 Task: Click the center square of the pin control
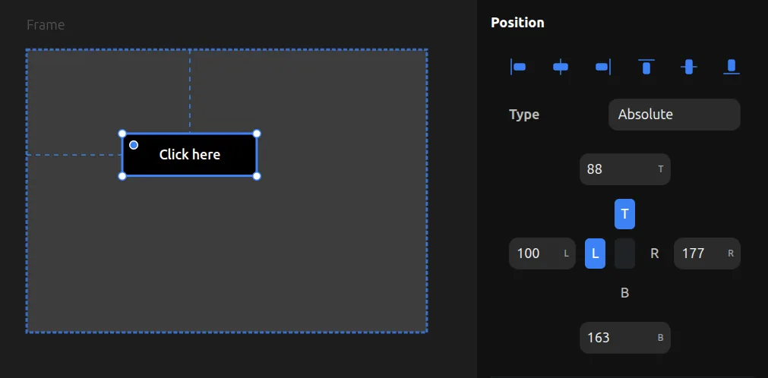pos(624,254)
